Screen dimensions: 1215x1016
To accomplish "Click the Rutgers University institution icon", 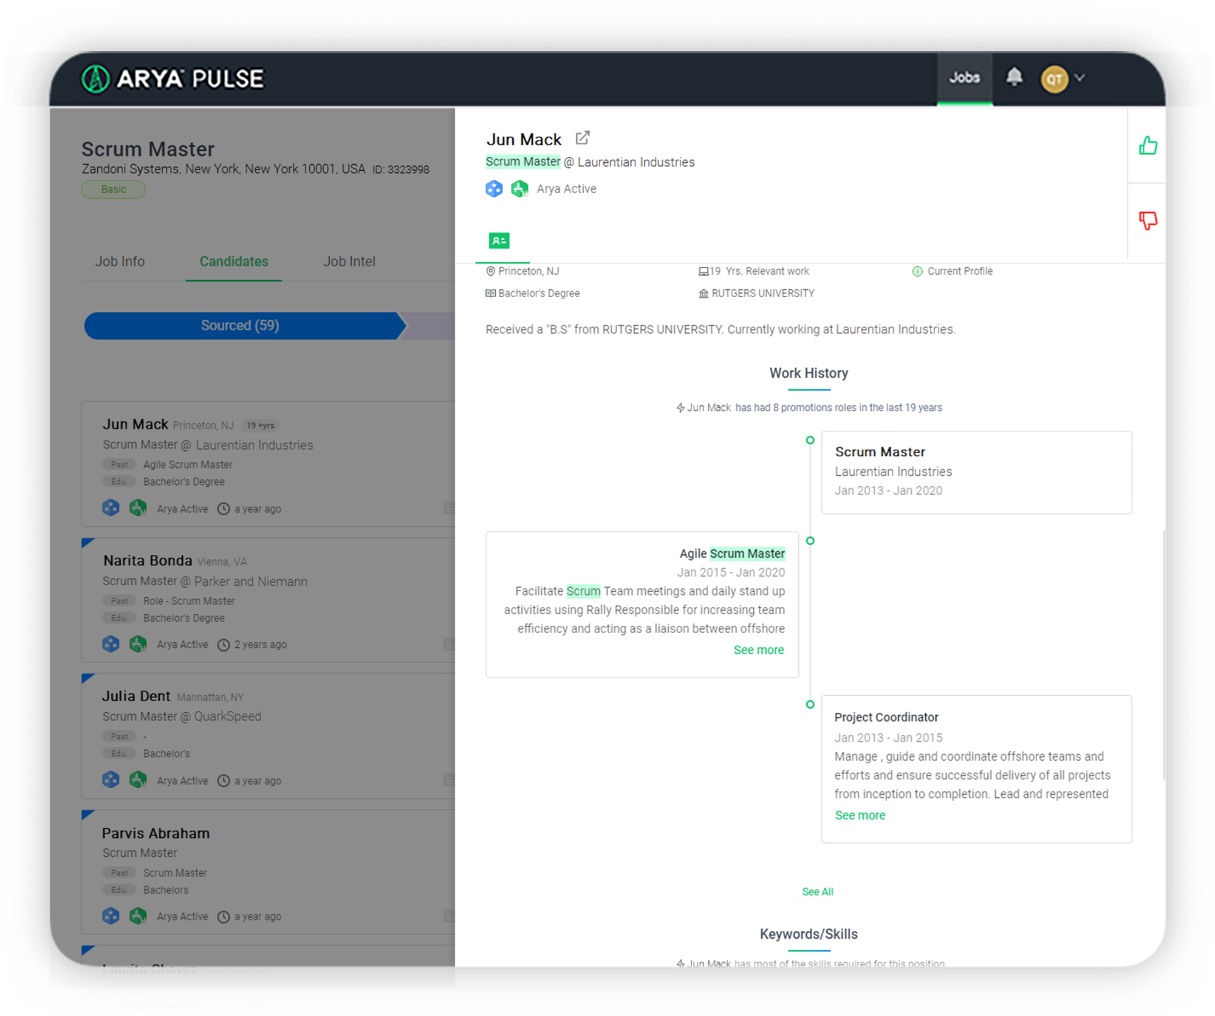I will (x=703, y=294).
